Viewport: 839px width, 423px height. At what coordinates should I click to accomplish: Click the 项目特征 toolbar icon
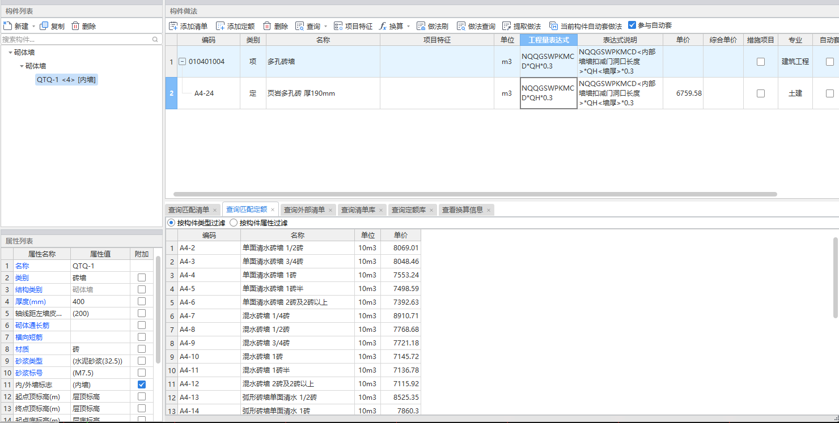pyautogui.click(x=338, y=26)
